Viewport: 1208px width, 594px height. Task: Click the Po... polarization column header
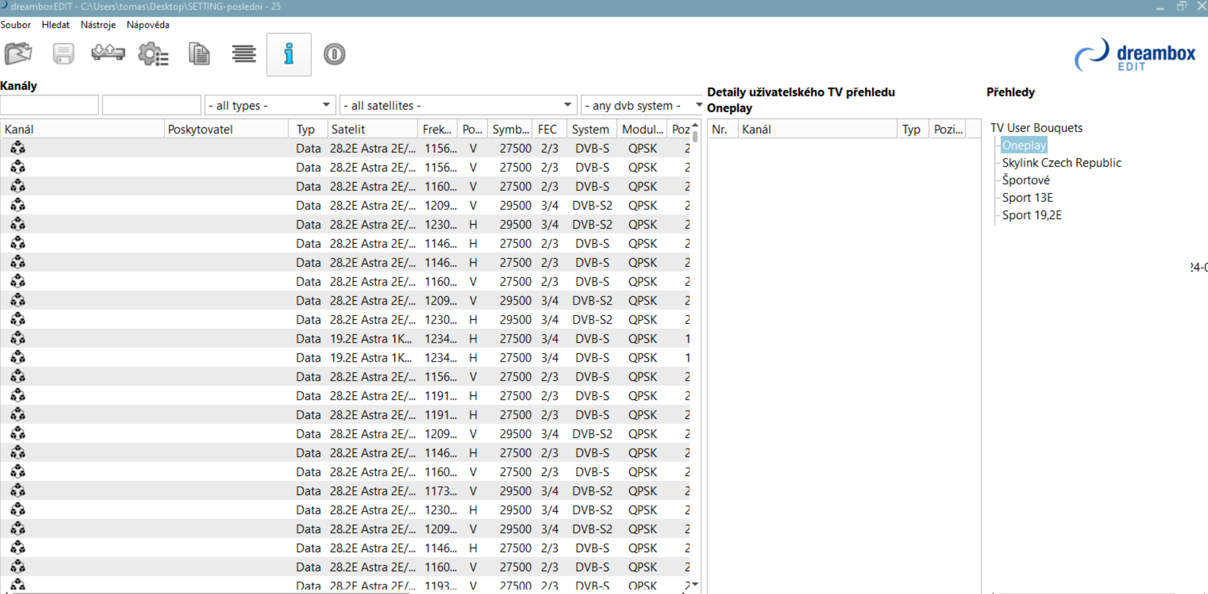pyautogui.click(x=473, y=129)
